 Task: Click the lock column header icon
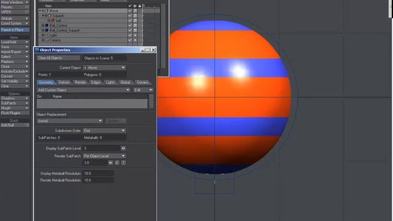pyautogui.click(x=139, y=6)
